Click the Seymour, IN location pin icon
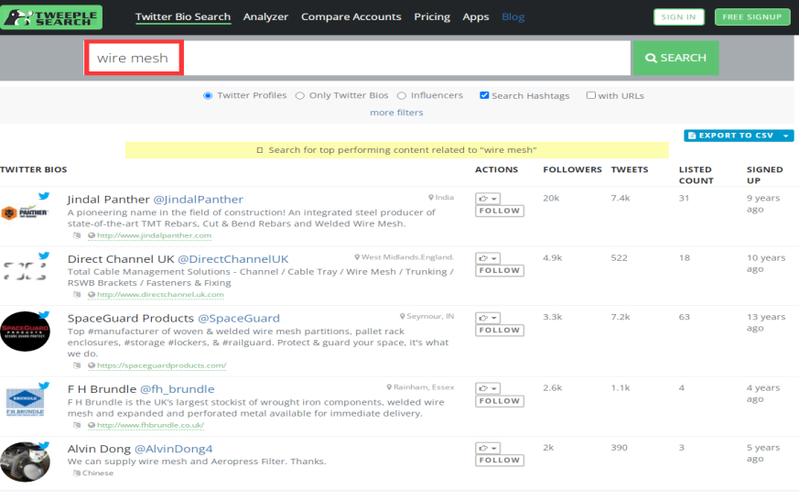Viewport: 799px width, 500px height. 403,316
